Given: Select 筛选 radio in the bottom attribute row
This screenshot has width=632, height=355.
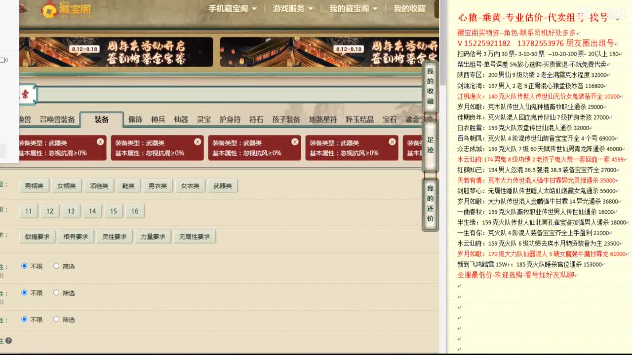Looking at the screenshot, I should [x=56, y=319].
